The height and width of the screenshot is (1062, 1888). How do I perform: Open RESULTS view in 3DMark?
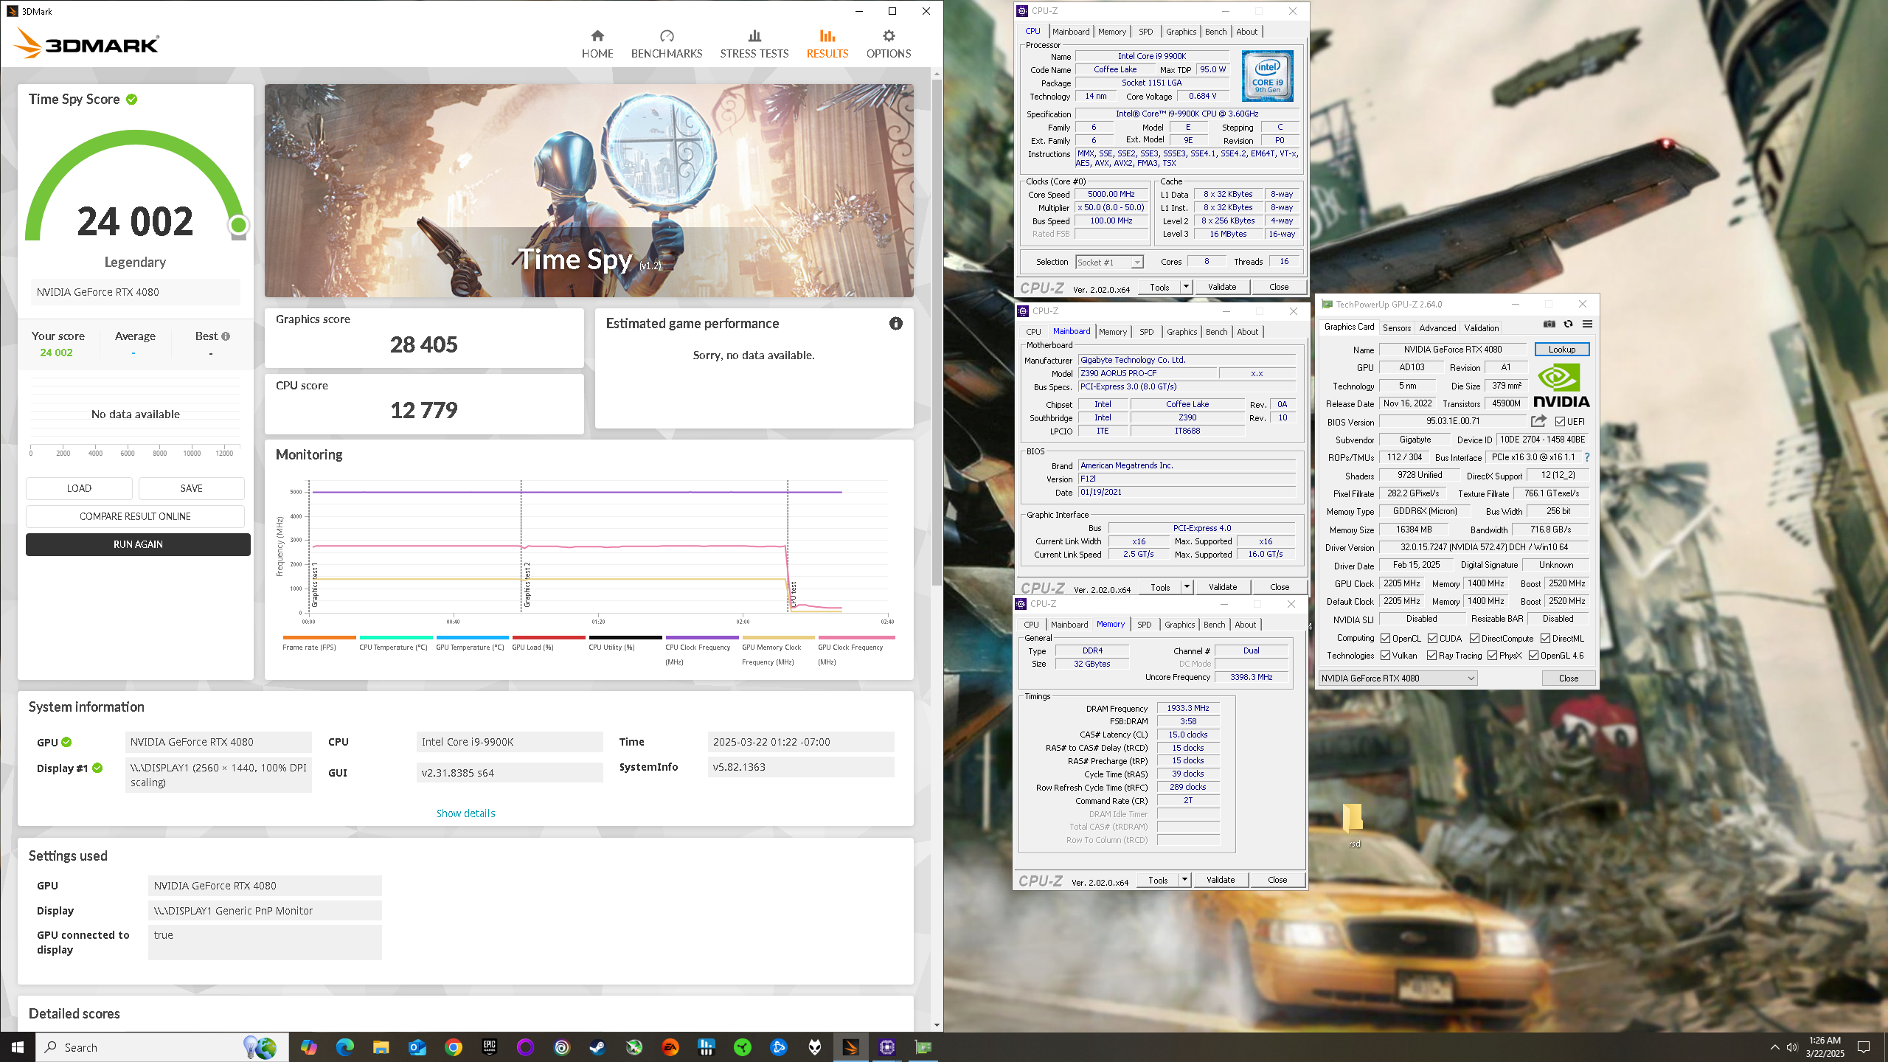point(827,44)
